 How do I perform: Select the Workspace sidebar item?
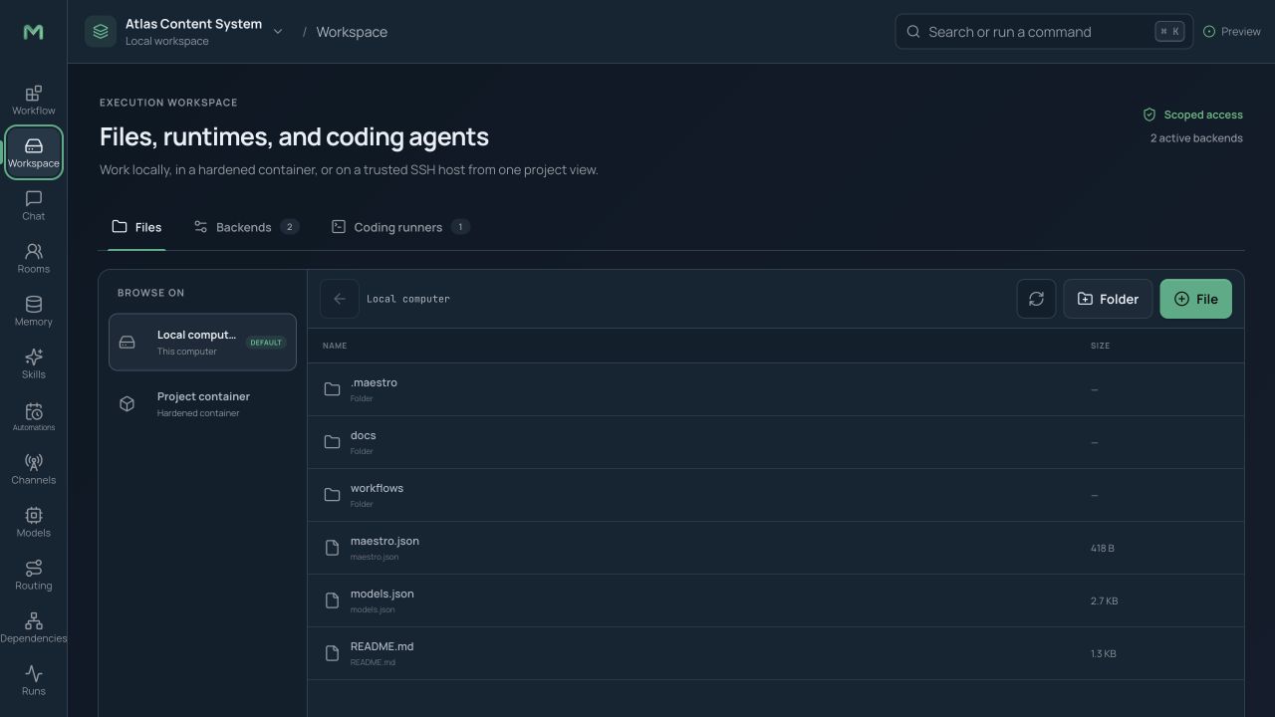pyautogui.click(x=33, y=152)
